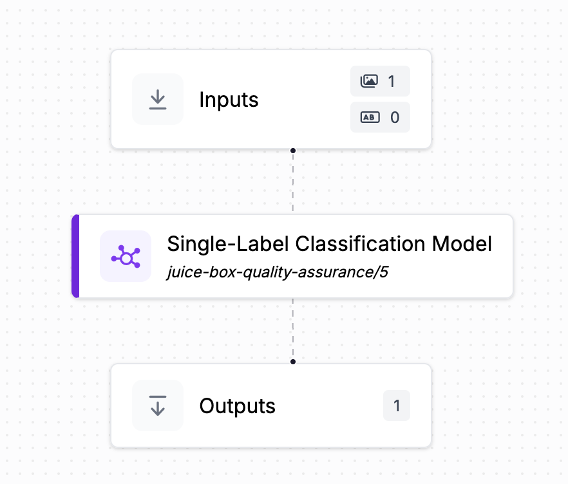Click the juice-box-quality-assurance/5 model name
Image resolution: width=568 pixels, height=484 pixels.
point(278,272)
